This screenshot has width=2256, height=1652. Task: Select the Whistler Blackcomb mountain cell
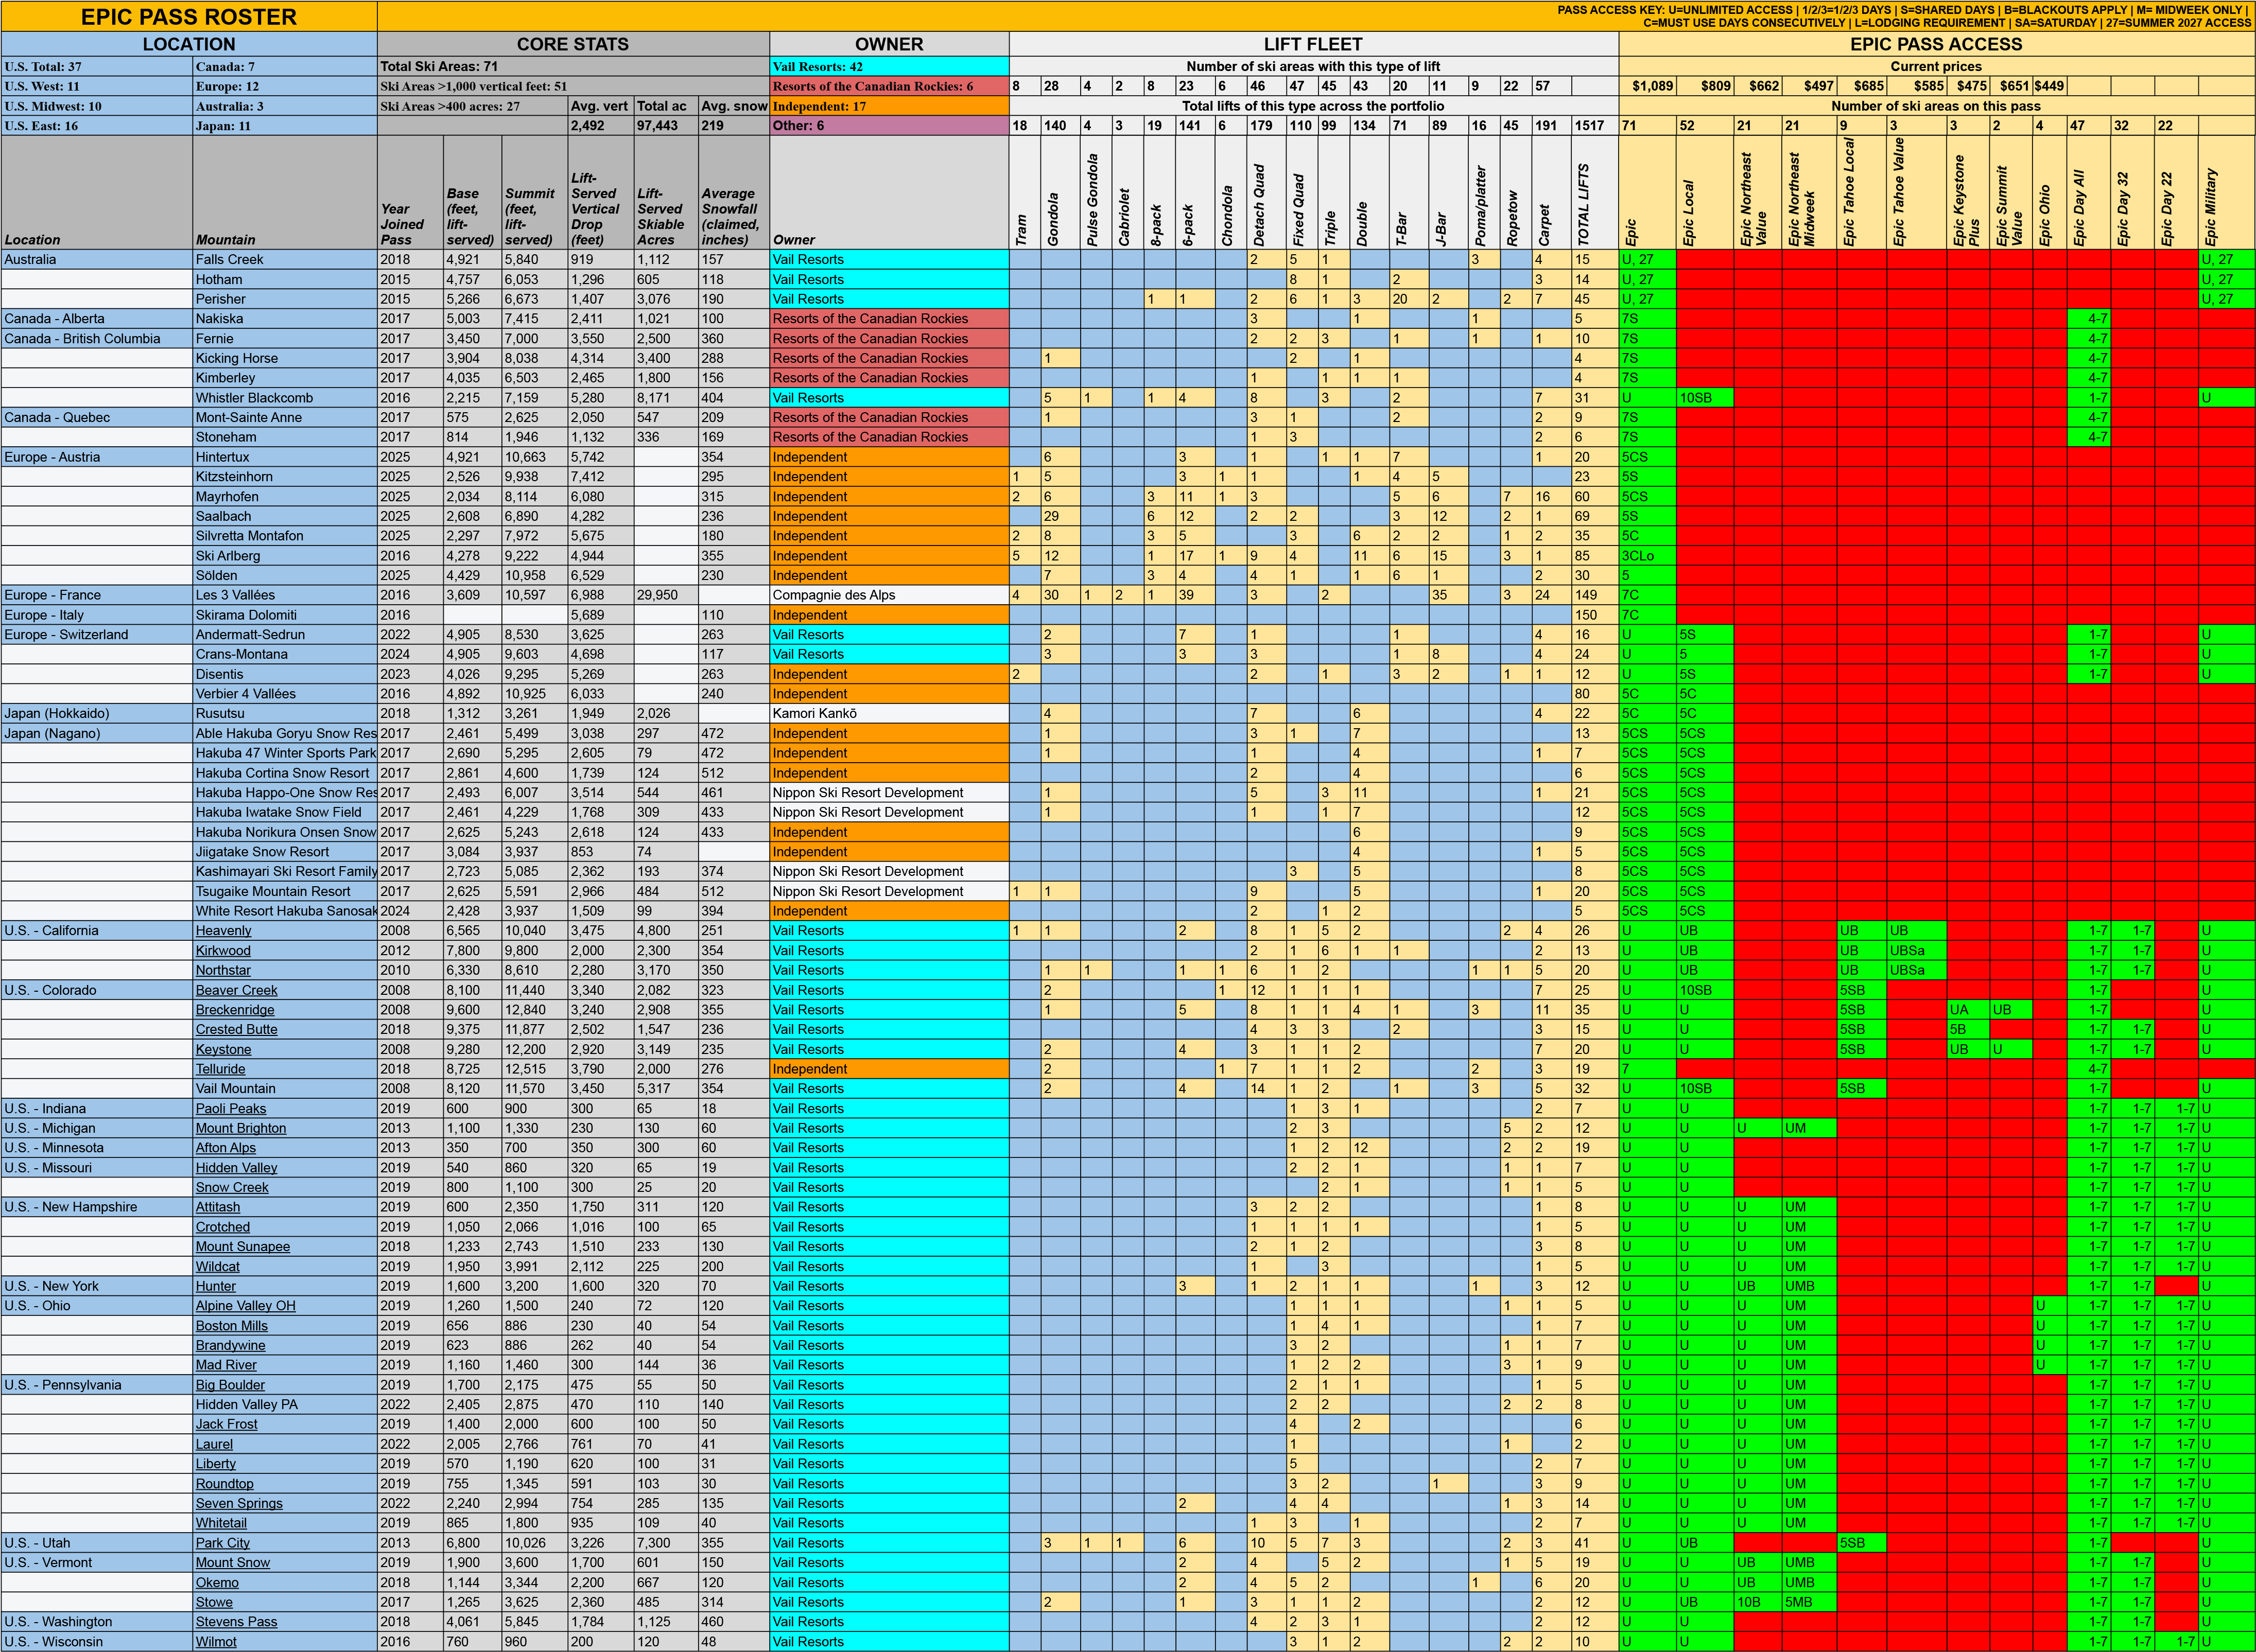[x=254, y=398]
